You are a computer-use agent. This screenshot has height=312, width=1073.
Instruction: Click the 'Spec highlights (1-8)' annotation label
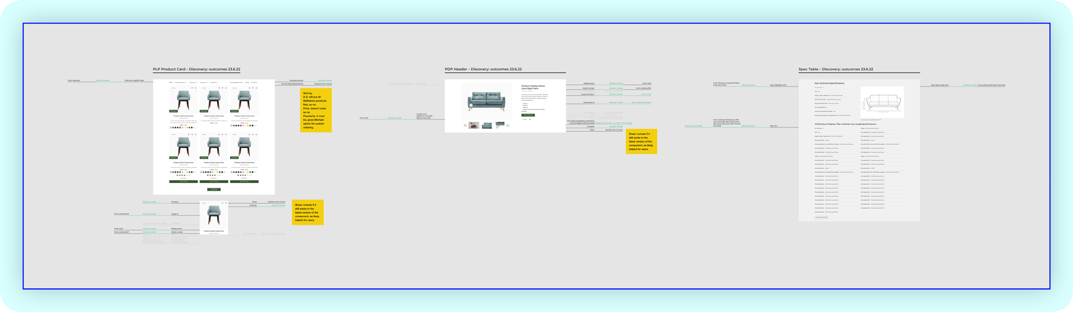[x=778, y=85]
